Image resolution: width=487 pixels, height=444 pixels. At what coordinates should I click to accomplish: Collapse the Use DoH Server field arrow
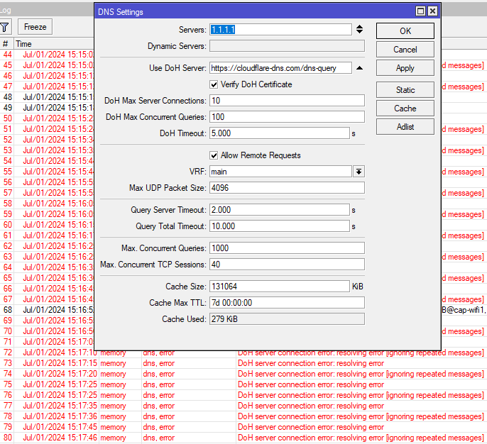pos(359,68)
